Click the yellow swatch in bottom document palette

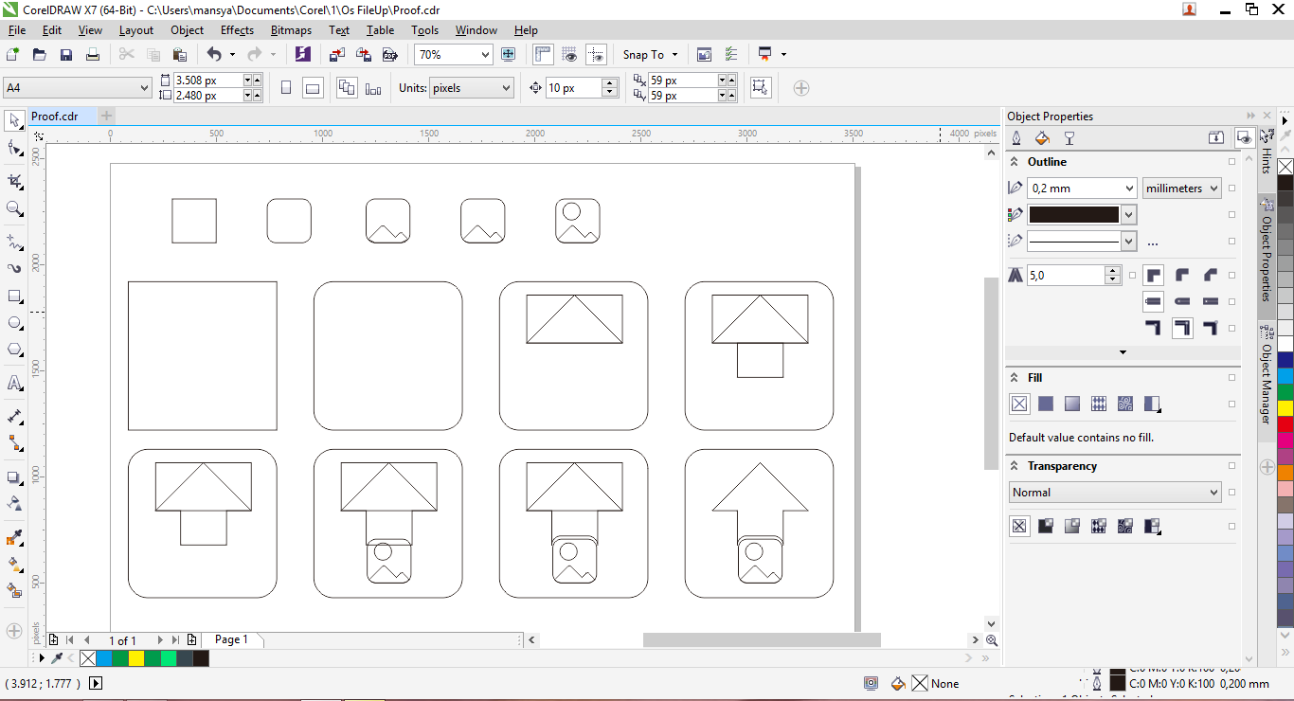coord(136,658)
